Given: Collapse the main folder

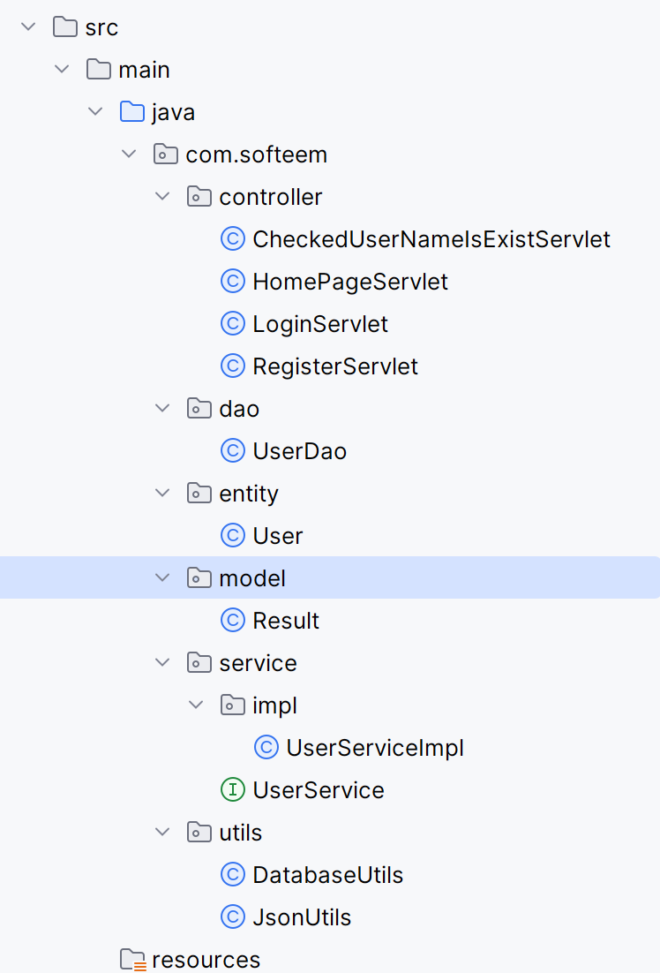Looking at the screenshot, I should pyautogui.click(x=61, y=69).
